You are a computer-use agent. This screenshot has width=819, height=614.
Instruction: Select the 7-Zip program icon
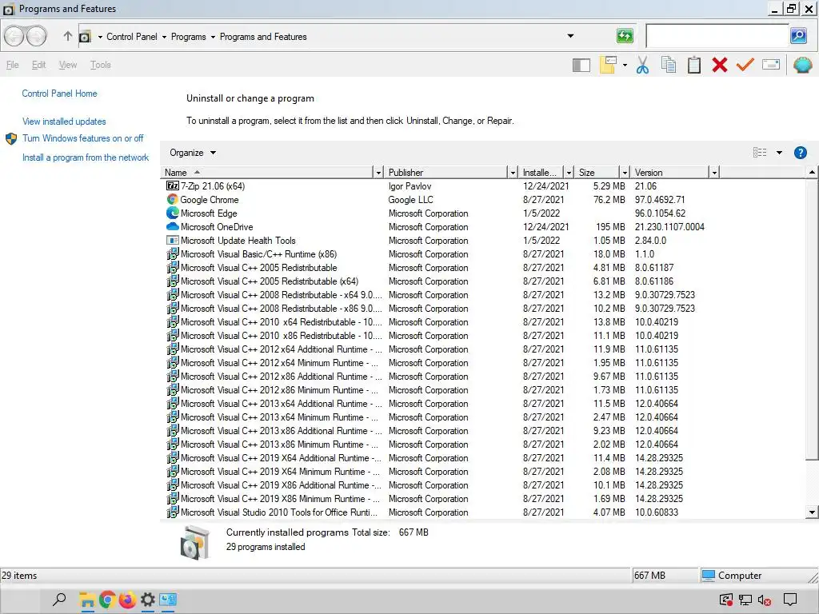click(173, 185)
